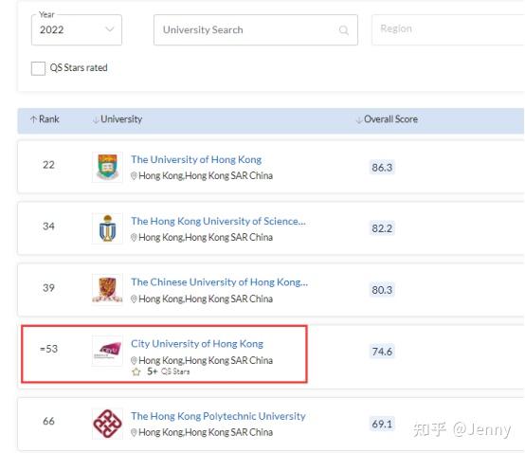The image size is (525, 453).
Task: Click the 74.6 overall score value
Action: pyautogui.click(x=382, y=352)
